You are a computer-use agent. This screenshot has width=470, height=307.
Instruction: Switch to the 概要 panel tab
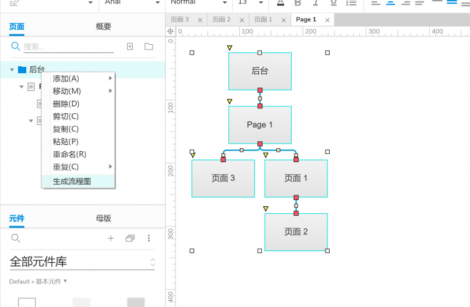[x=104, y=27]
